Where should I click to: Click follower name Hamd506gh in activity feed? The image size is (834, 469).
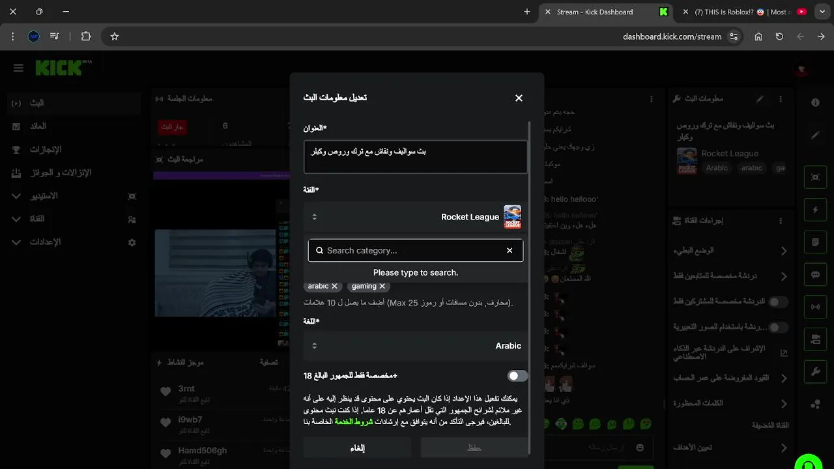pyautogui.click(x=203, y=451)
